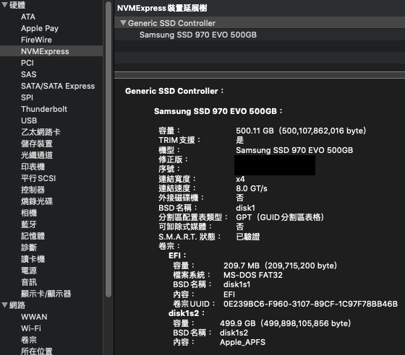405x355 pixels.
Task: Select Wi-Fi under 網路
Action: coord(31,328)
